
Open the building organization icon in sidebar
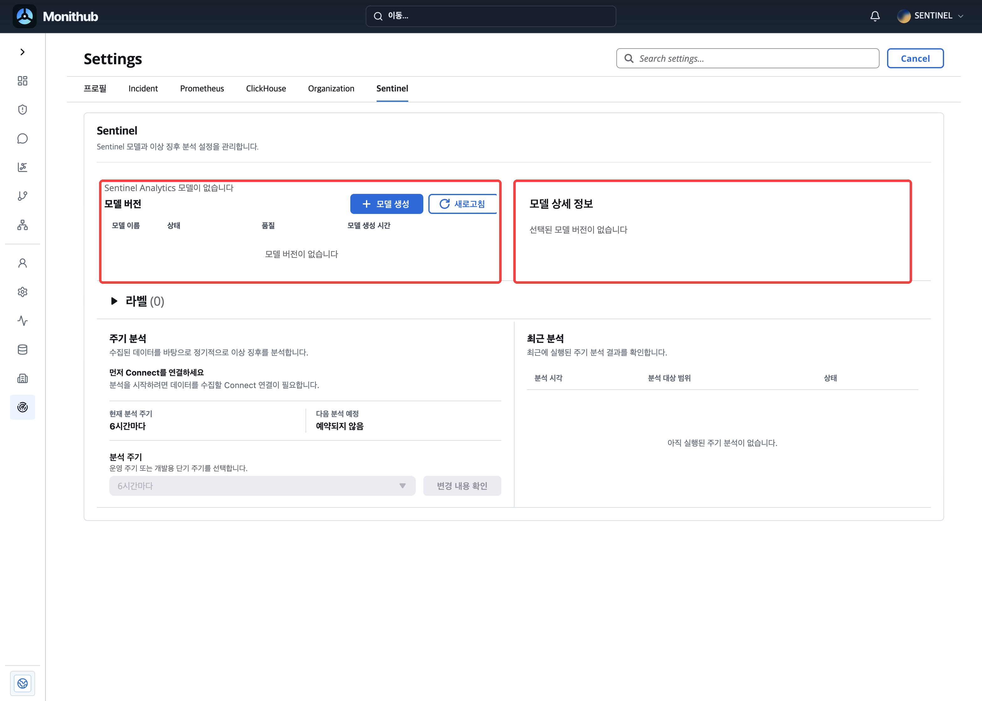pyautogui.click(x=23, y=379)
